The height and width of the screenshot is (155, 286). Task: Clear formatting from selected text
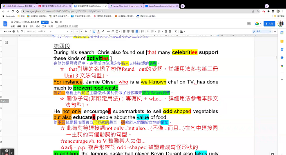[x=176, y=31]
